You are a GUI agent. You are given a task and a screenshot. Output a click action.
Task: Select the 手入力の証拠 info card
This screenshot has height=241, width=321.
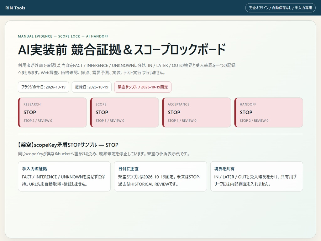click(64, 176)
